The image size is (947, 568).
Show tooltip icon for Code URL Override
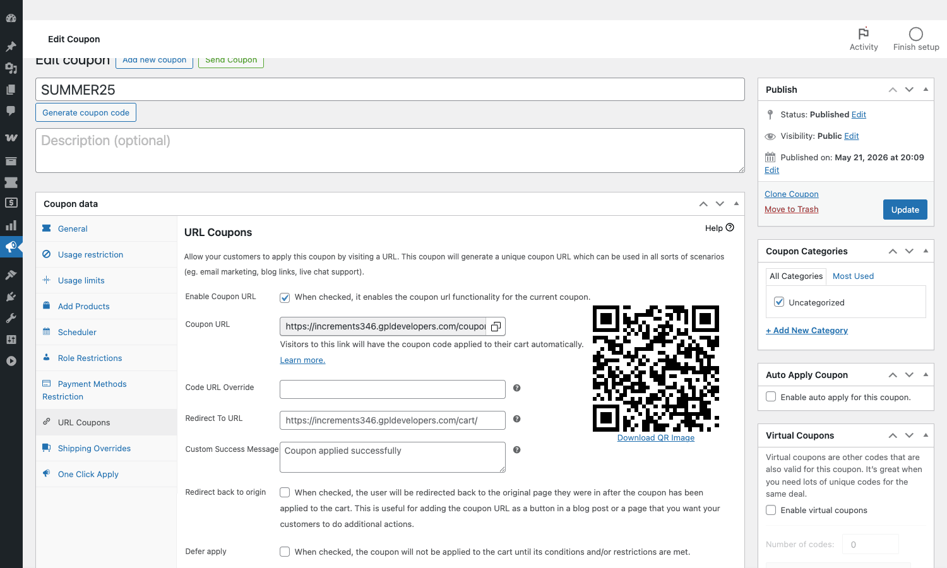tap(516, 388)
